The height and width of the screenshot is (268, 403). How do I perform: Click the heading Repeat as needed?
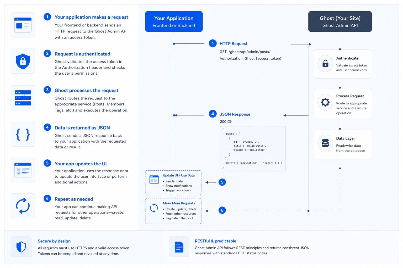(74, 199)
